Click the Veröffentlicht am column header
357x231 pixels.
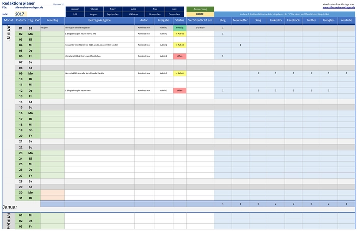pos(200,20)
